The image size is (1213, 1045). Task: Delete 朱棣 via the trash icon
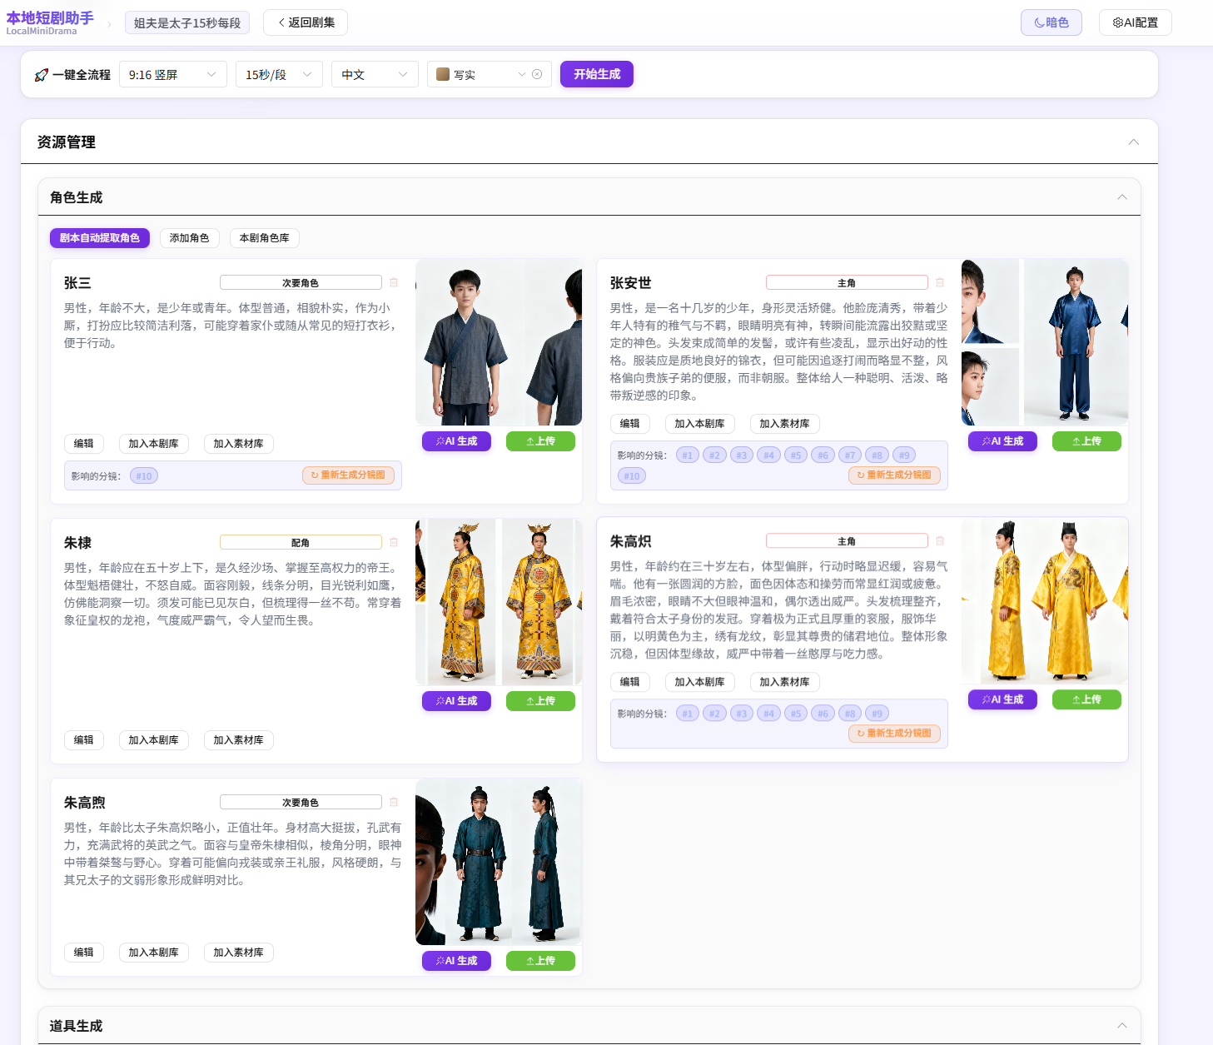click(394, 541)
